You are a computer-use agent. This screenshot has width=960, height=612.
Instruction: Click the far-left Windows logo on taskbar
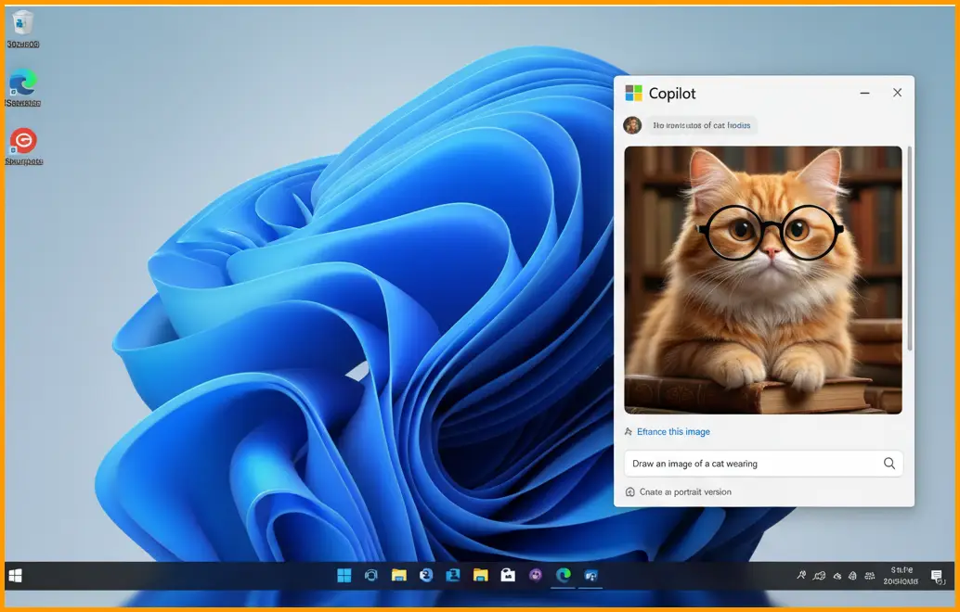click(x=15, y=576)
